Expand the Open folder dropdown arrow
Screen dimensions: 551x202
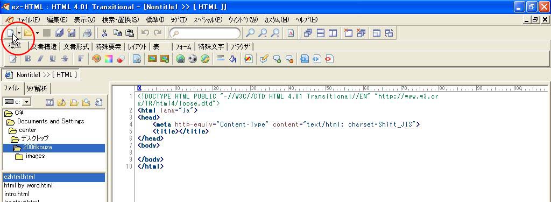pos(37,33)
